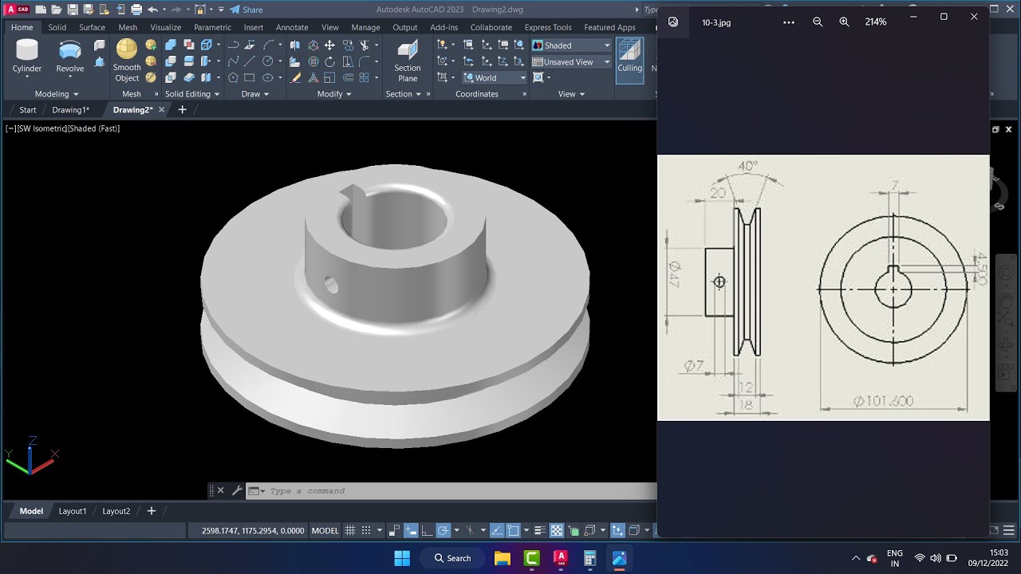Toggle polar tracking in status bar
This screenshot has width=1021, height=574.
tap(443, 530)
